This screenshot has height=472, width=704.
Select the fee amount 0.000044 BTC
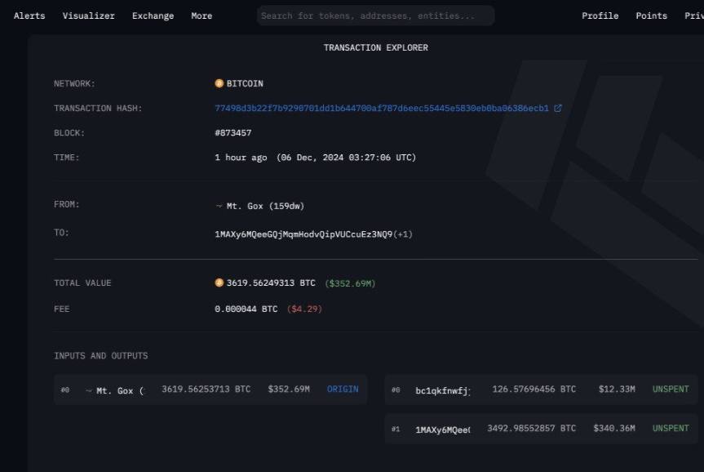coord(246,309)
